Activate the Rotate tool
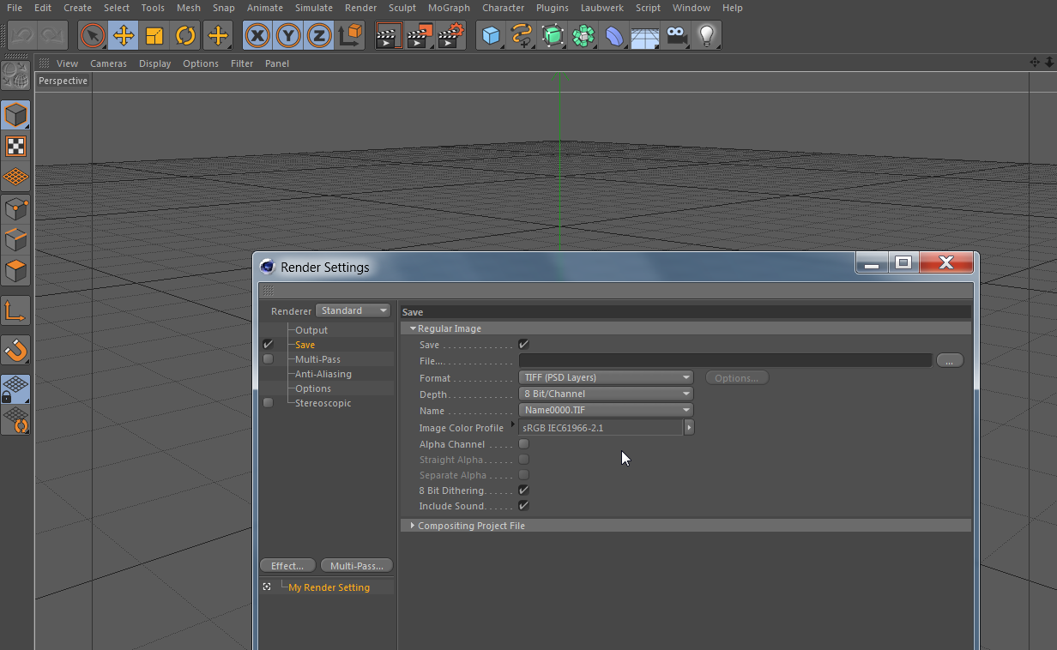This screenshot has width=1057, height=650. (x=185, y=36)
